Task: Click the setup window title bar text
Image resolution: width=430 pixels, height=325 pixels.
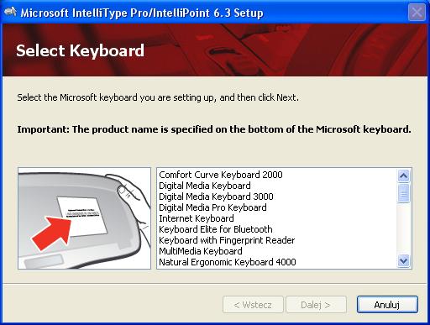Action: tap(142, 13)
